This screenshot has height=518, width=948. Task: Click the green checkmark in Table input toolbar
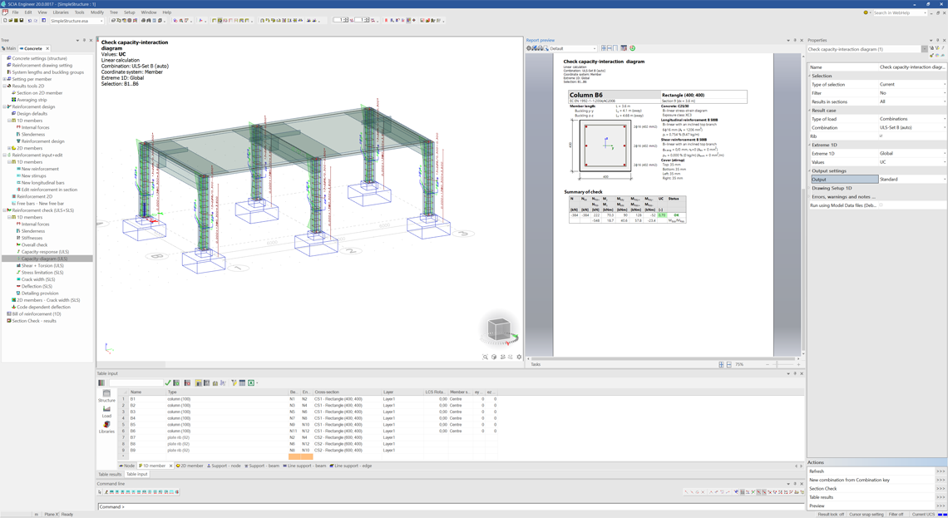click(168, 382)
